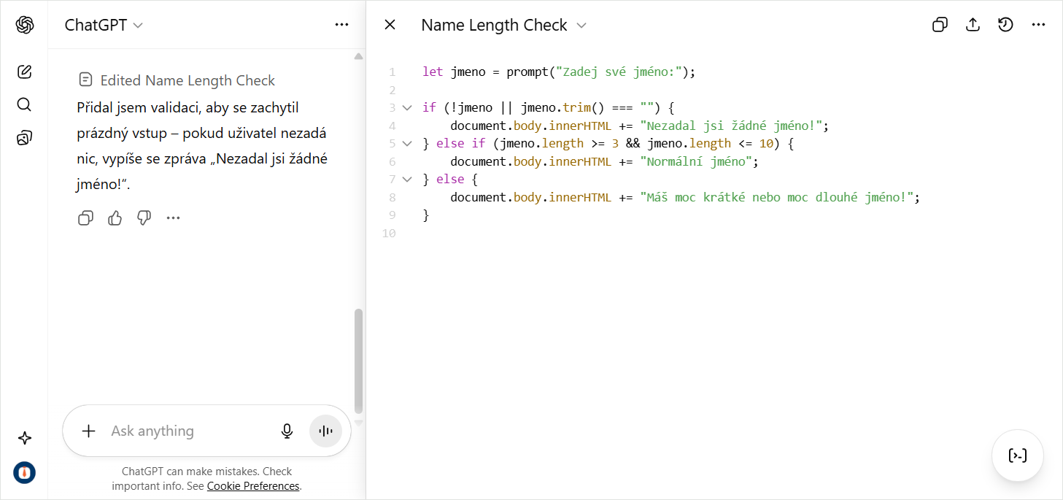1063x500 pixels.
Task: Collapse the if block on line 3
Action: click(407, 107)
